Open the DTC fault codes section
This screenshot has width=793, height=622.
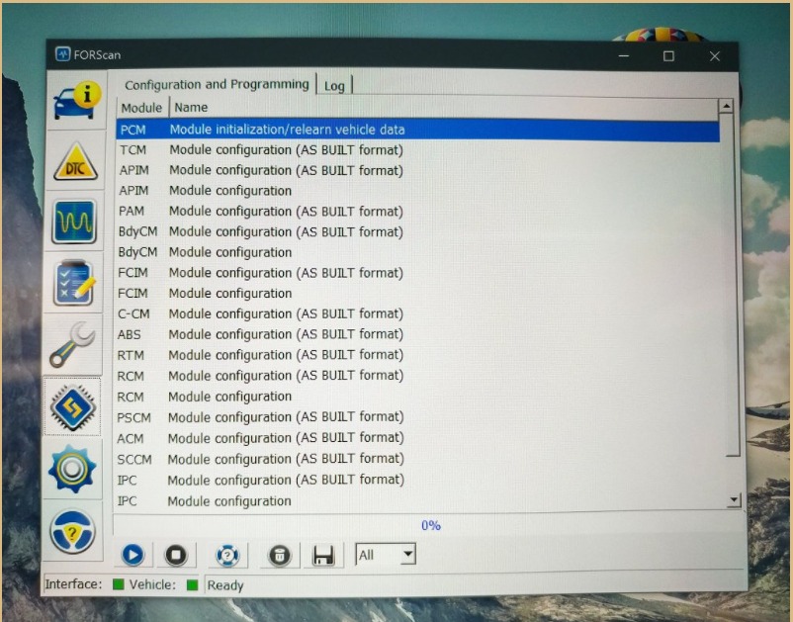point(75,162)
